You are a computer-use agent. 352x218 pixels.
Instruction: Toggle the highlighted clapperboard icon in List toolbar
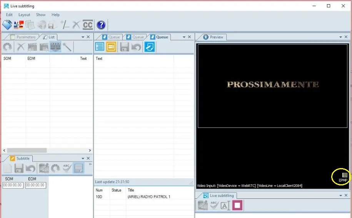pyautogui.click(x=56, y=47)
